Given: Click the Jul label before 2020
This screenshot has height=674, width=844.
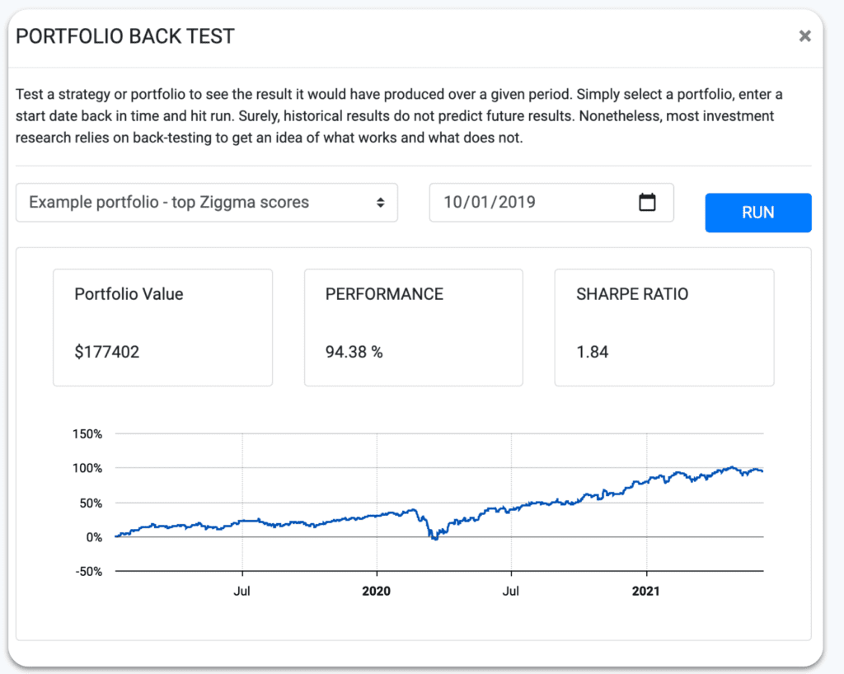Looking at the screenshot, I should pyautogui.click(x=241, y=591).
